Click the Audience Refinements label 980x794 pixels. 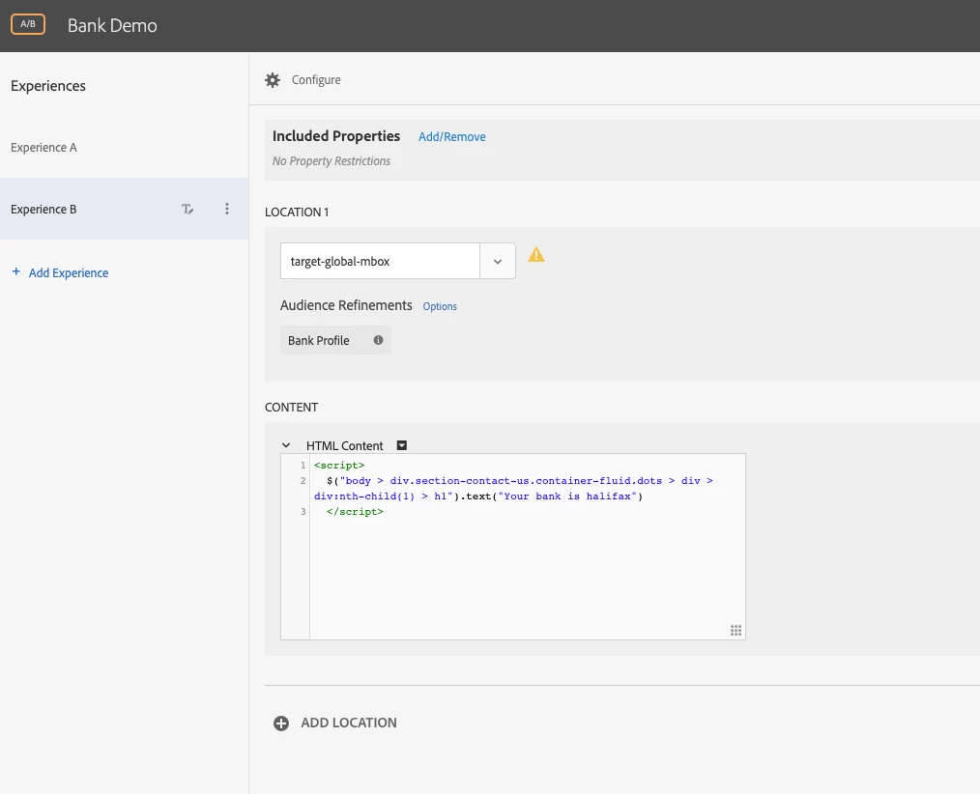tap(346, 305)
